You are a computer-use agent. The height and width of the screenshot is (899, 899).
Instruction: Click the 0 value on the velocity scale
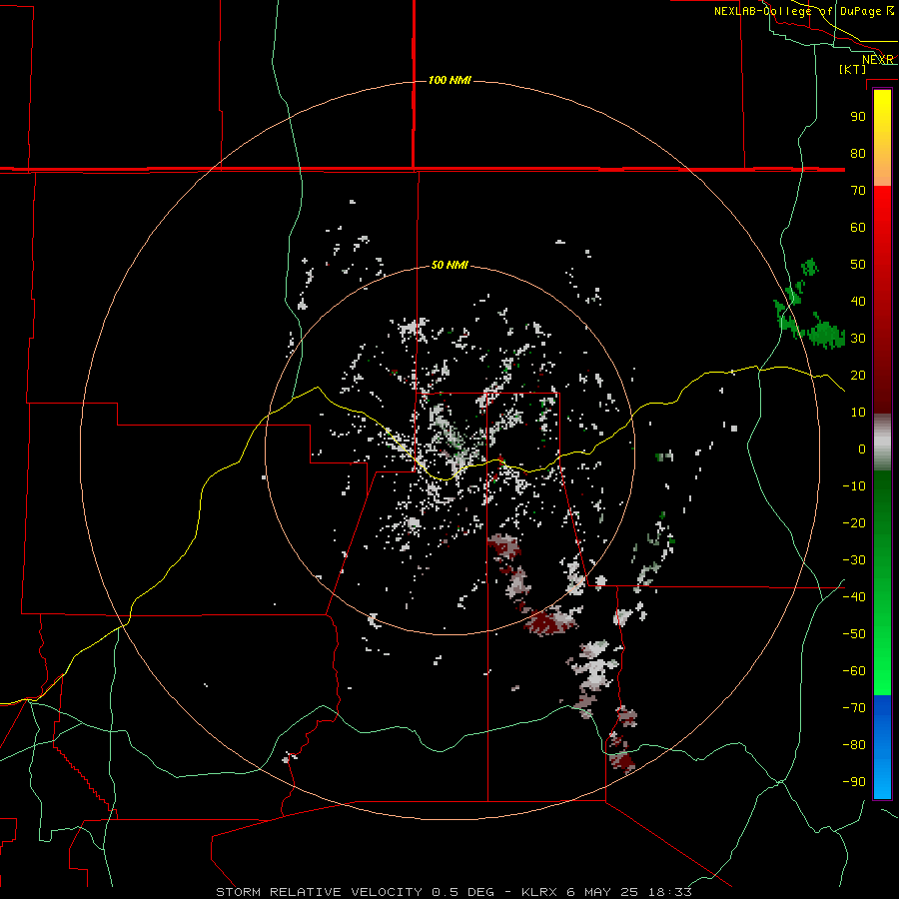[x=862, y=449]
